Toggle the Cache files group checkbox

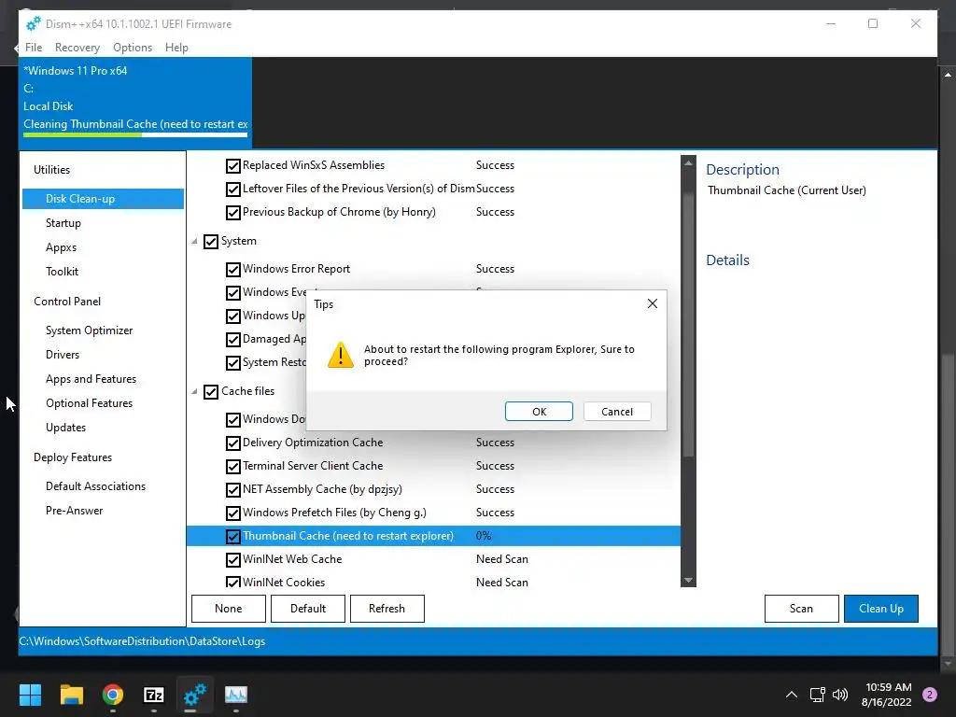211,391
